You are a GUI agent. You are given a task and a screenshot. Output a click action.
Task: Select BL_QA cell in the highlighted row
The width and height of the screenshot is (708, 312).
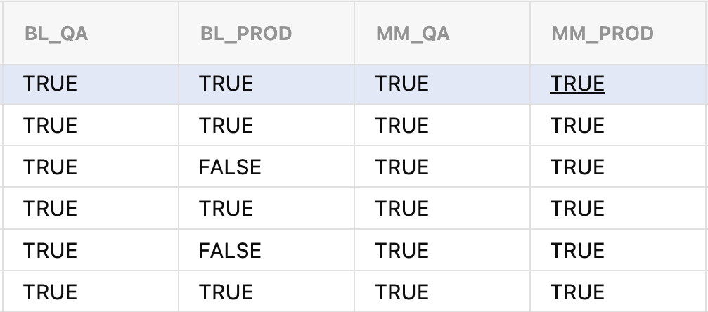tap(50, 84)
